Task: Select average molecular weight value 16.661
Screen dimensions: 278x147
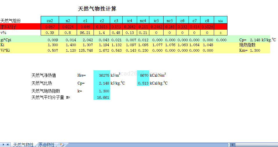Action: click(x=102, y=98)
